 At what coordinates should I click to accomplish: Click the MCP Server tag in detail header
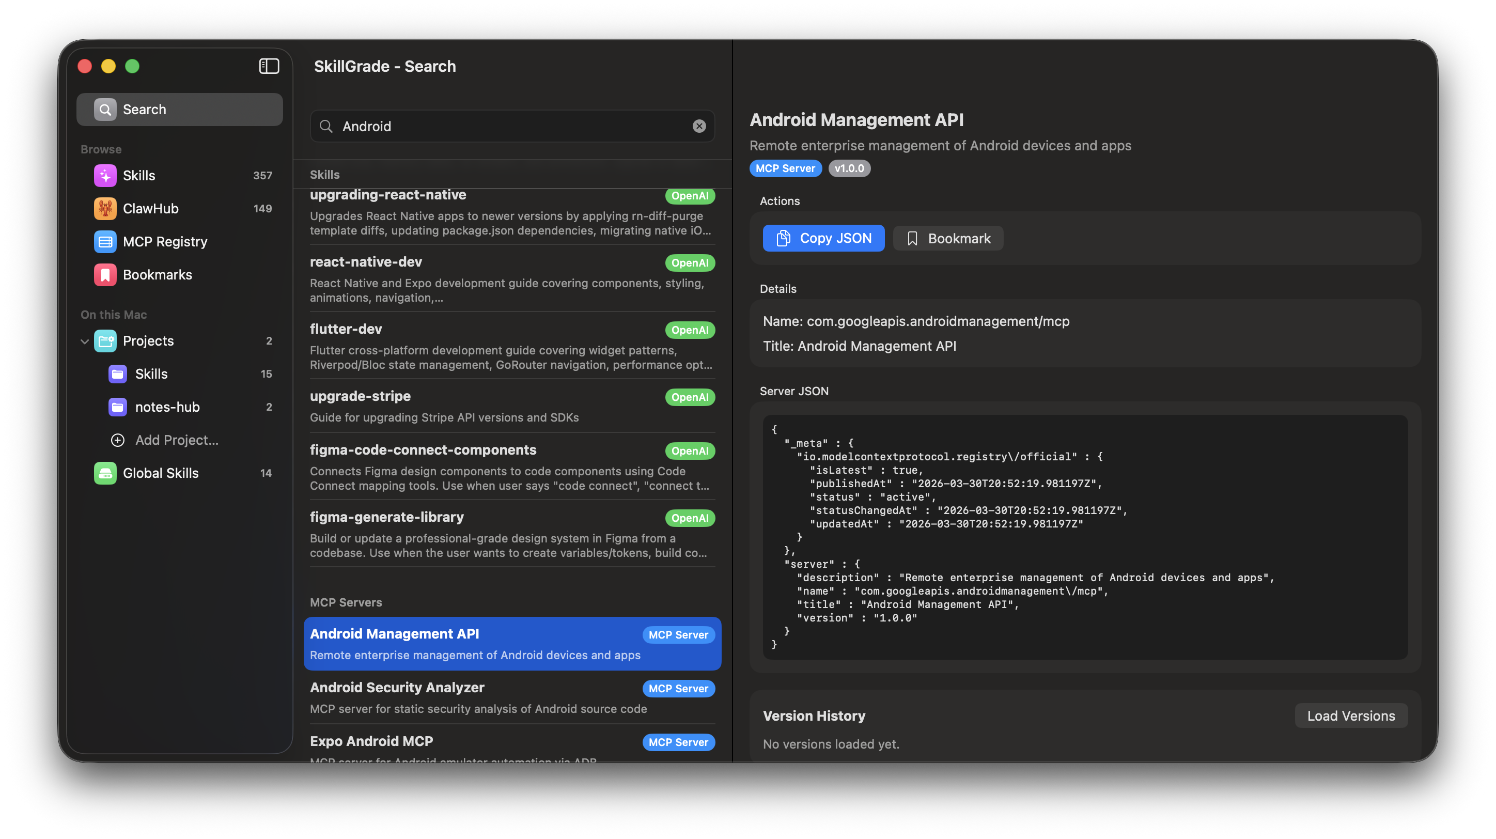click(785, 168)
